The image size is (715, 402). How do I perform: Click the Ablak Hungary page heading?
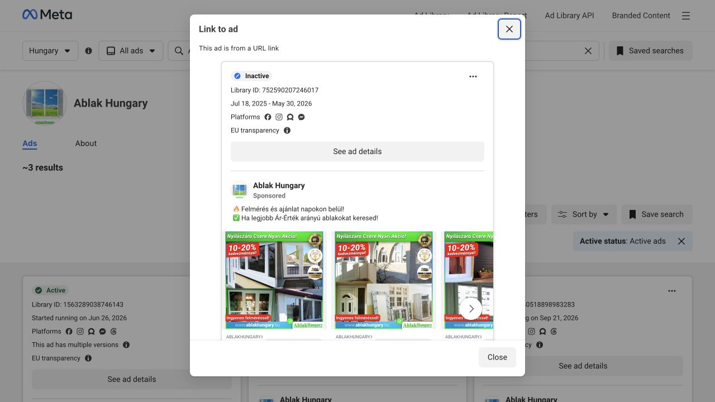point(111,103)
